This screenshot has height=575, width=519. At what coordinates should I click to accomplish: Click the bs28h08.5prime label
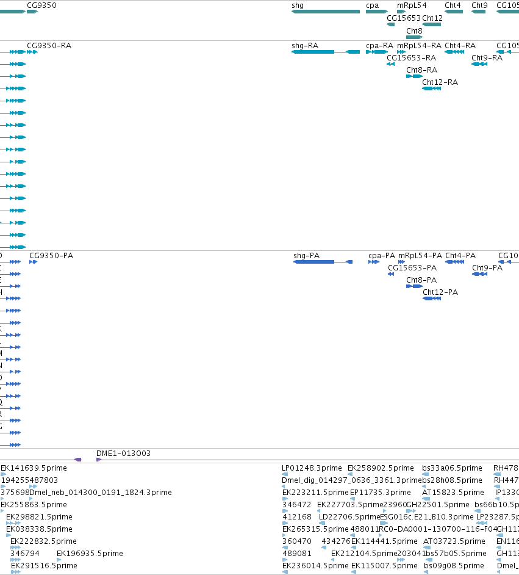(x=452, y=480)
